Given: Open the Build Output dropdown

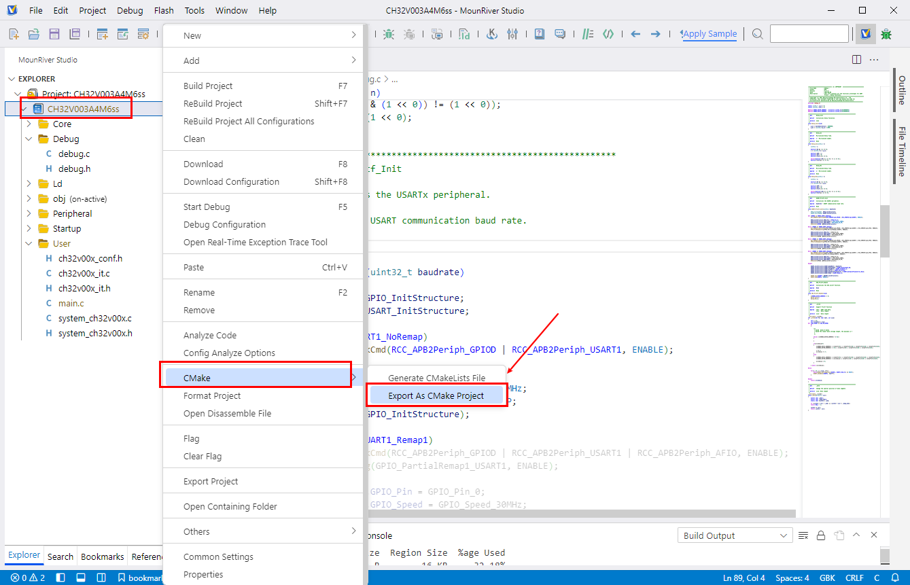Looking at the screenshot, I should 735,535.
